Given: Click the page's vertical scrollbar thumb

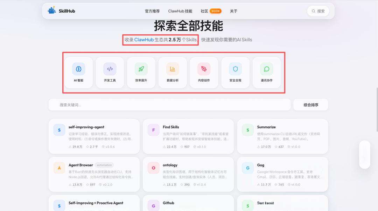Looking at the screenshot, I should (x=377, y=110).
